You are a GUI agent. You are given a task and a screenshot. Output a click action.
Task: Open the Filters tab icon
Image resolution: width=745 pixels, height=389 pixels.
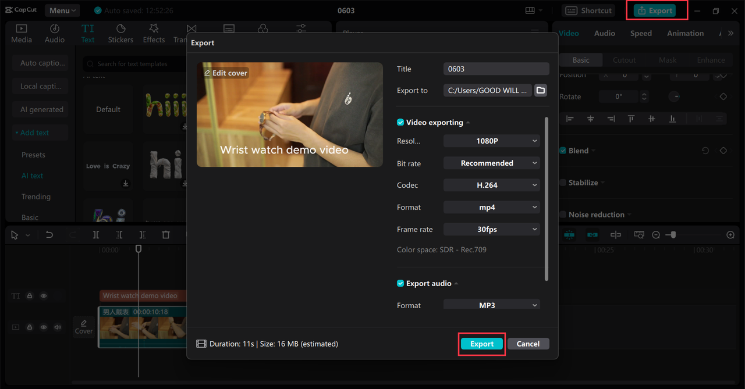click(x=263, y=29)
